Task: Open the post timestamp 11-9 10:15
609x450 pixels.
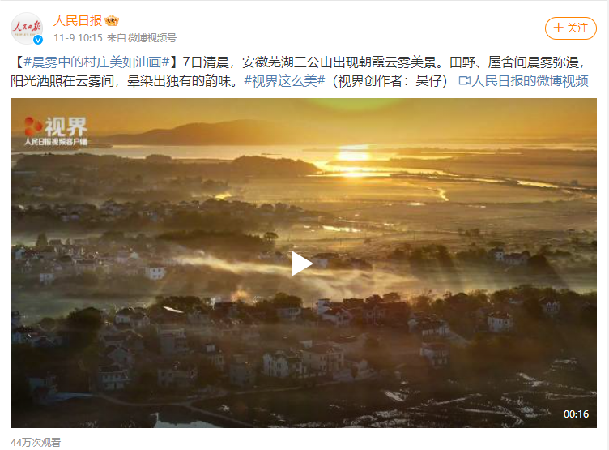Action: [x=78, y=38]
